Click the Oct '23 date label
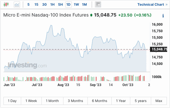 tap(128, 85)
